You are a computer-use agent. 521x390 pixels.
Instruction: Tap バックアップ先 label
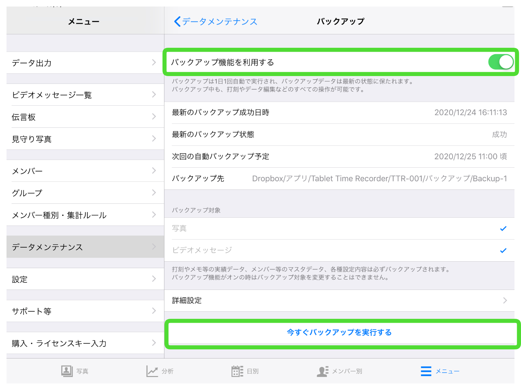[x=198, y=178]
